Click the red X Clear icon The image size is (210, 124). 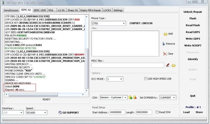tap(165, 54)
